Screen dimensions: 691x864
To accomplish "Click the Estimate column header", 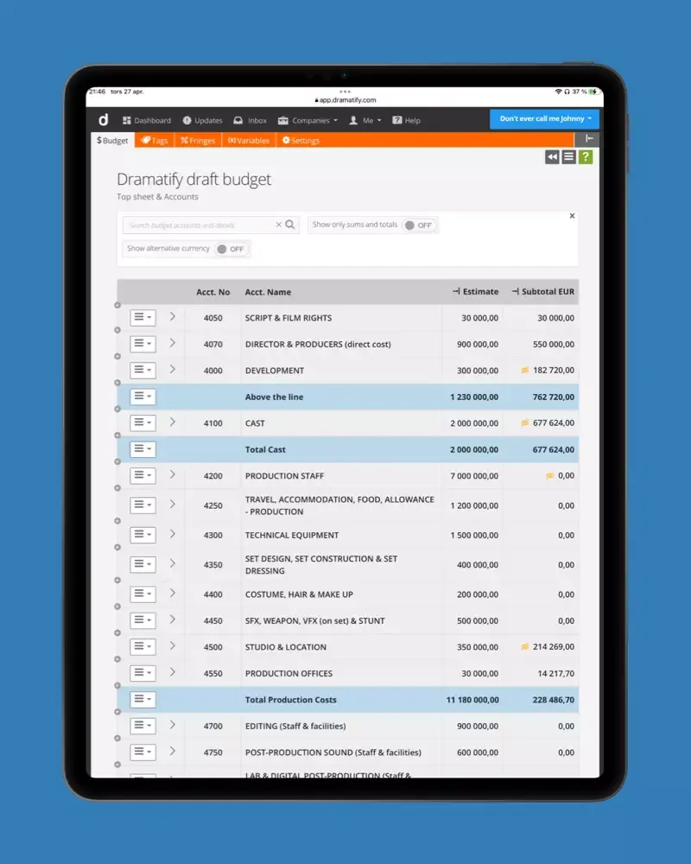I will (475, 291).
